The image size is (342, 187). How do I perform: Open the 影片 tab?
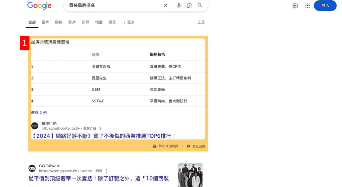pos(72,22)
